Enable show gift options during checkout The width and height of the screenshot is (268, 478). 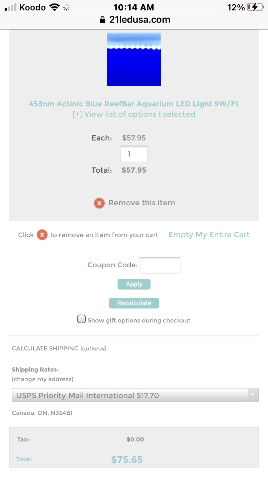[81, 319]
